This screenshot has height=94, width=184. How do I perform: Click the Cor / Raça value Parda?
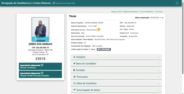(131, 29)
